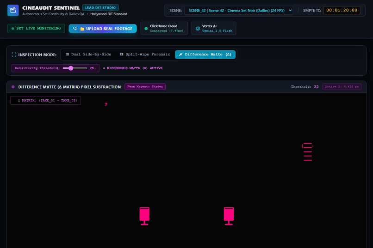
Task: Click the purple dot beside DIFFERENCE MATTE heading
Action: pos(13,87)
